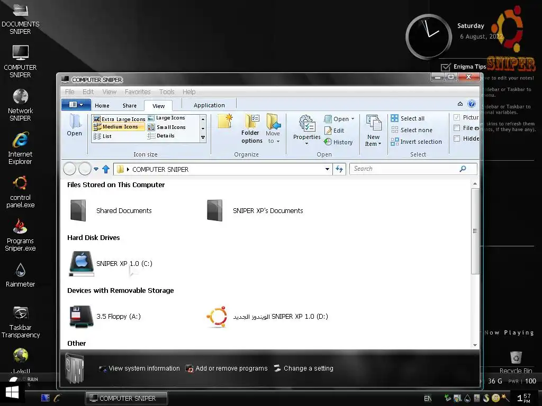Image resolution: width=542 pixels, height=406 pixels.
Task: Click the History icon in Open group
Action: (328, 142)
